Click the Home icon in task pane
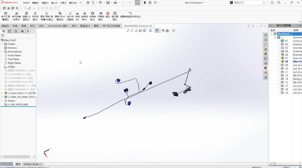This screenshot has width=302, height=168. pos(266,35)
